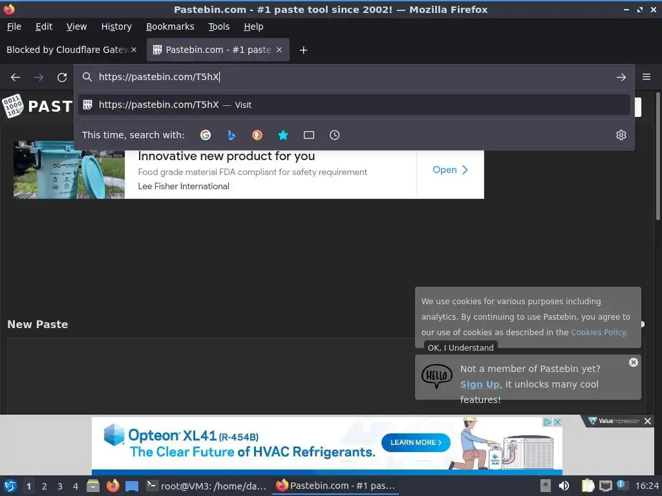Image resolution: width=662 pixels, height=496 pixels.
Task: Close the Opteon ad with the X
Action: [x=557, y=422]
